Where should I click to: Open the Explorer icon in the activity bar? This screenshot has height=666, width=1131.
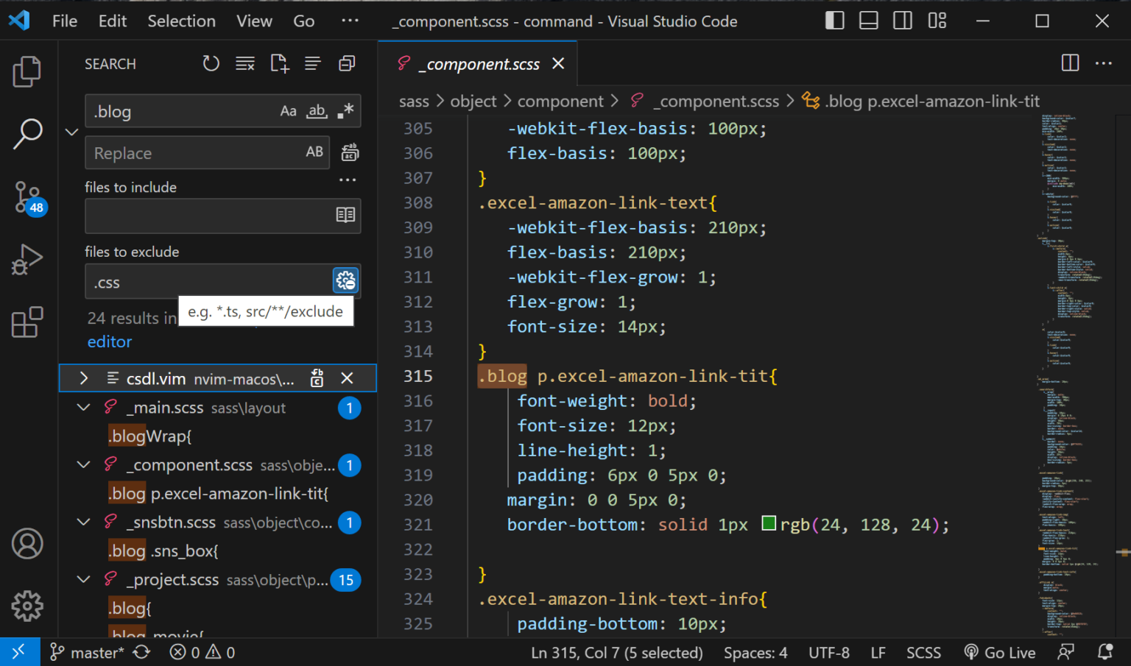(27, 71)
